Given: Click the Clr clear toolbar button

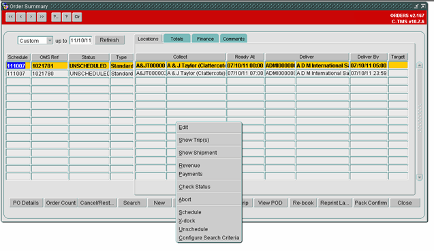Looking at the screenshot, I should [x=77, y=17].
